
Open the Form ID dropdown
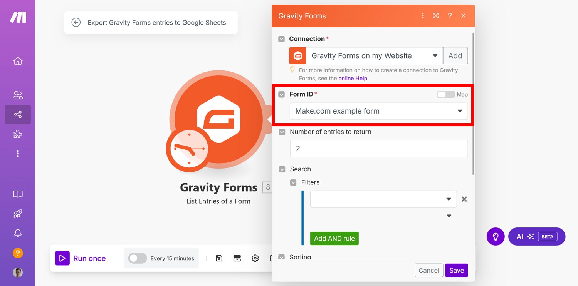(379, 111)
